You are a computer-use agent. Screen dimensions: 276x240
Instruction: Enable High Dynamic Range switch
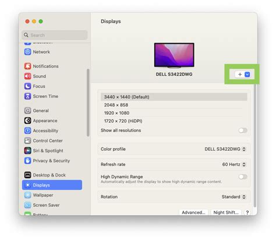pyautogui.click(x=243, y=177)
